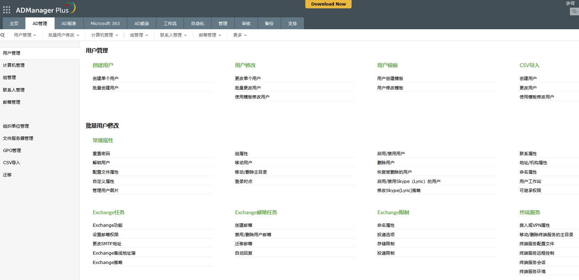This screenshot has width=579, height=280.
Task: Expand the 用户管理 dropdown in sub-navigation
Action: click(x=25, y=35)
